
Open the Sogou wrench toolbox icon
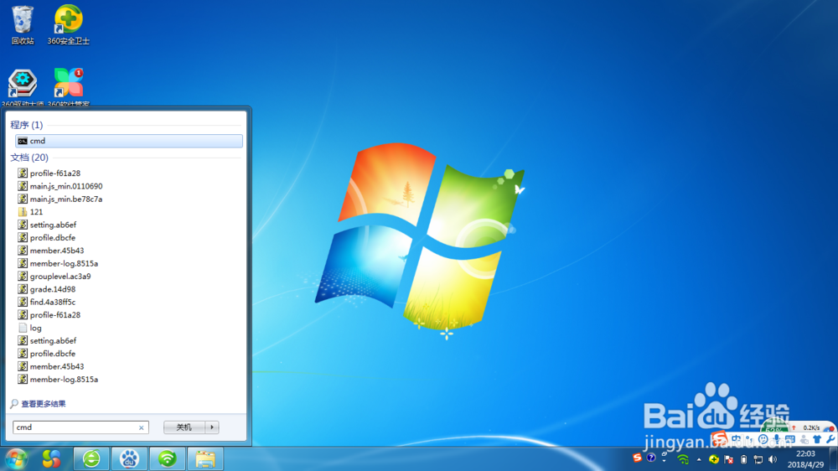click(x=831, y=439)
